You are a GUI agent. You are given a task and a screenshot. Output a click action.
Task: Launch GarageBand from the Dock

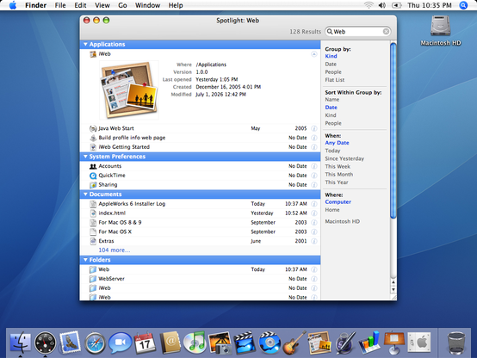click(x=294, y=343)
